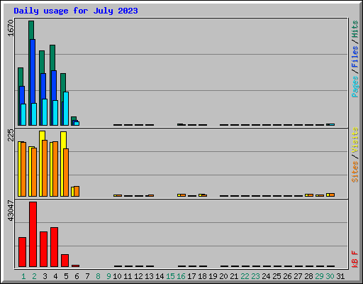363x284 pixels.
Task: Click day label 31 on the x-axis
Action: pos(340,276)
